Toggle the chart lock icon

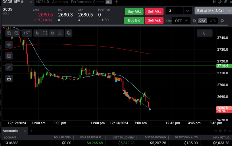(x=9, y=78)
